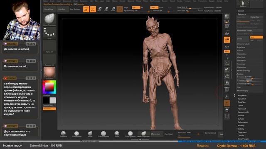Toggle the Transp transparency icon
Screen dimensions: 266x149
(x=227, y=96)
